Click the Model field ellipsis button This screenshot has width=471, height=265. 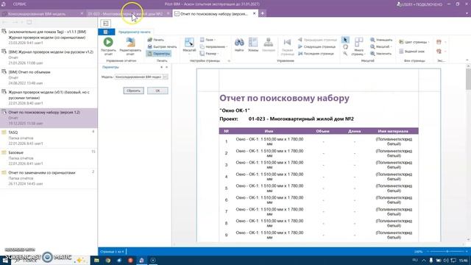pos(165,77)
